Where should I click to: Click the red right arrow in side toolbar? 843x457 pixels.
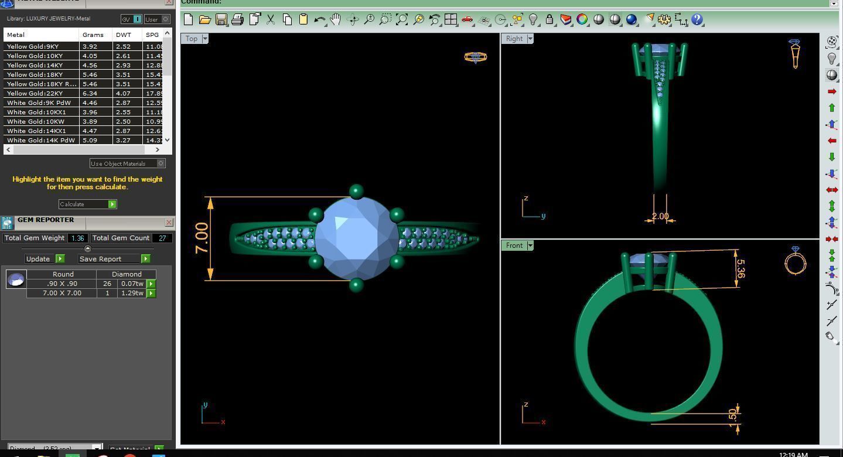coord(831,92)
